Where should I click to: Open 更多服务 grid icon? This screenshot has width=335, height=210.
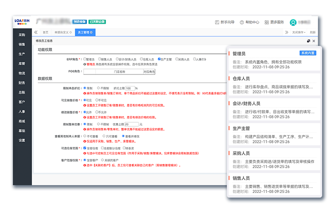[x=266, y=22]
